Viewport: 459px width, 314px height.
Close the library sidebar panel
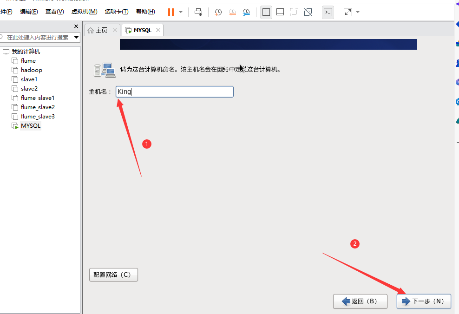pyautogui.click(x=76, y=26)
